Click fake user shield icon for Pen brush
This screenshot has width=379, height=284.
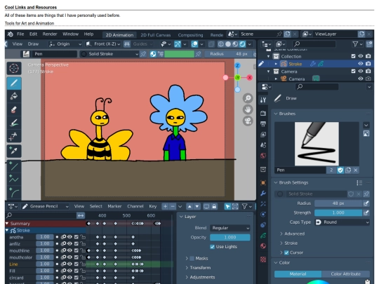340,170
